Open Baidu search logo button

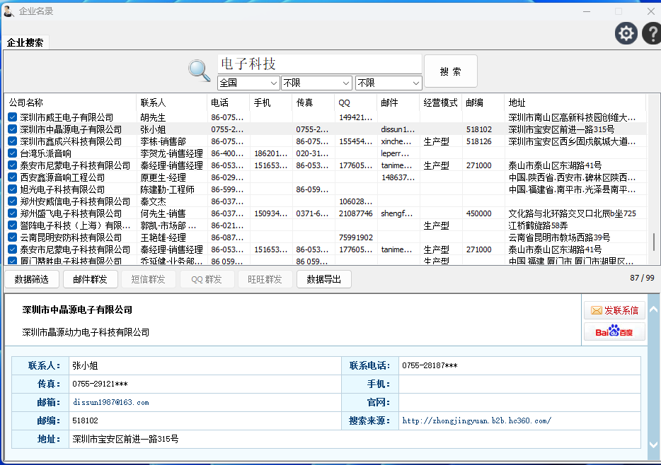tap(614, 331)
